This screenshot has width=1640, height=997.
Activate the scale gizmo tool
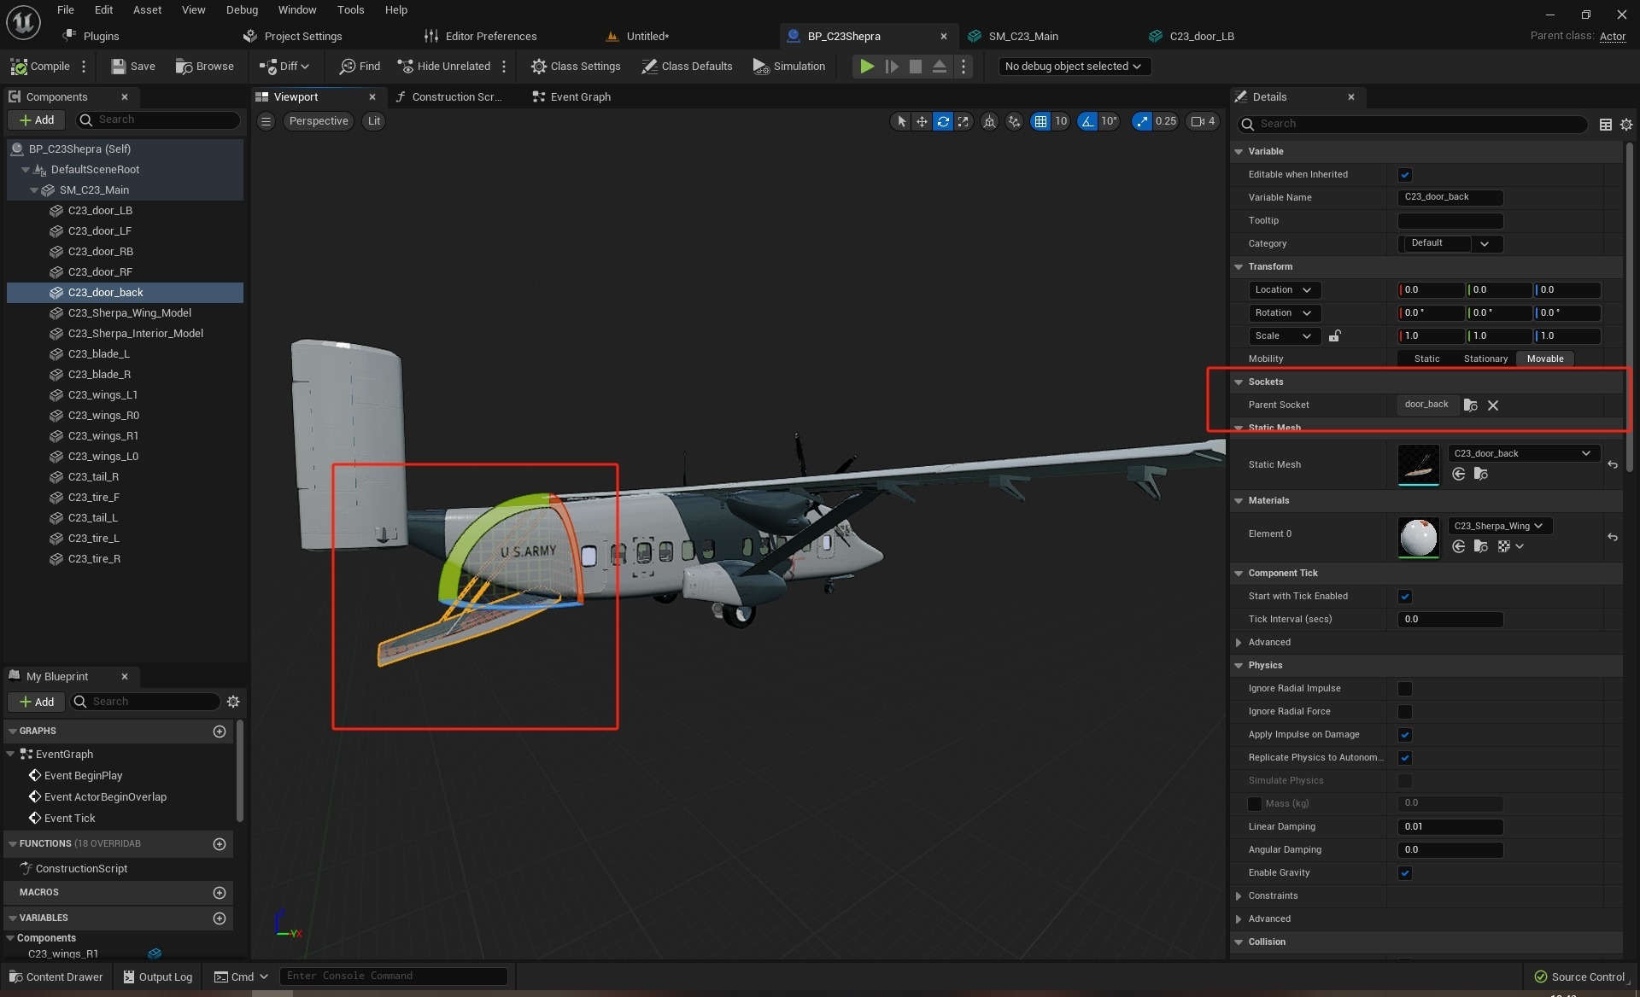coord(963,121)
